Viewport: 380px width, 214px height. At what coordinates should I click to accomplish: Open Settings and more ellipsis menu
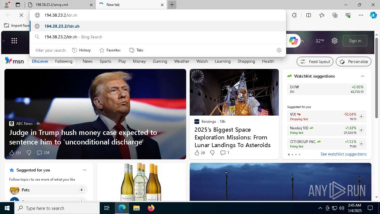point(361,15)
